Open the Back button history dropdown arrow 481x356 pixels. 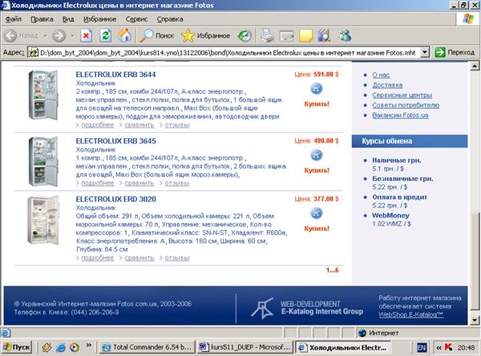click(45, 36)
